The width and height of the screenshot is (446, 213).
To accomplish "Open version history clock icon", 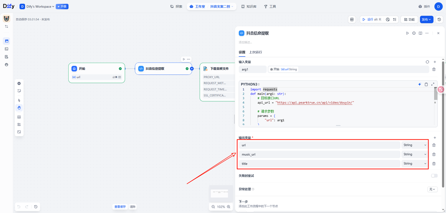I will pyautogui.click(x=439, y=19).
